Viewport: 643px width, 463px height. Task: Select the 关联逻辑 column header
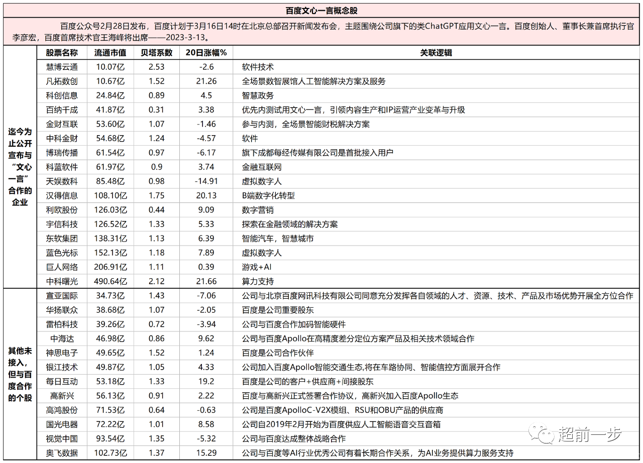point(436,52)
